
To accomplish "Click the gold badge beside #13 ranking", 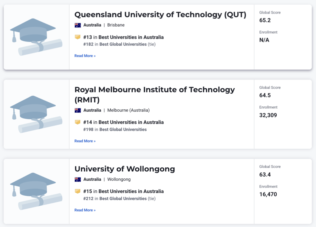I will (x=78, y=37).
